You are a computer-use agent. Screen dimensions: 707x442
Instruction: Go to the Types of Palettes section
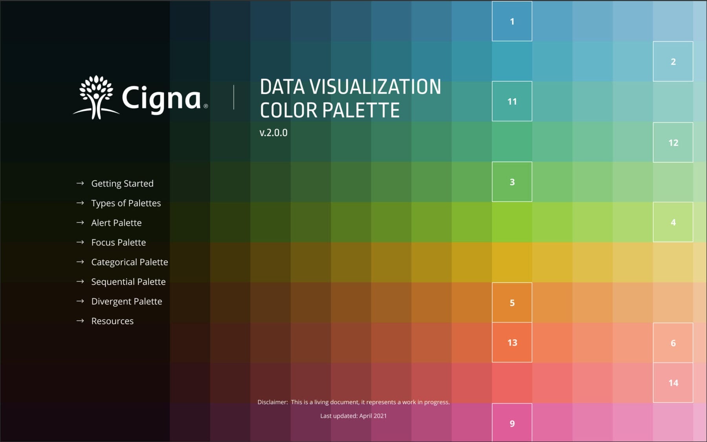pos(126,203)
